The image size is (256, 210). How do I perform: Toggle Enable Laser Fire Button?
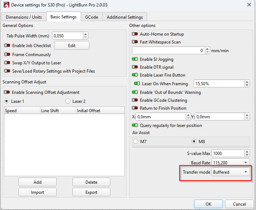point(135,75)
